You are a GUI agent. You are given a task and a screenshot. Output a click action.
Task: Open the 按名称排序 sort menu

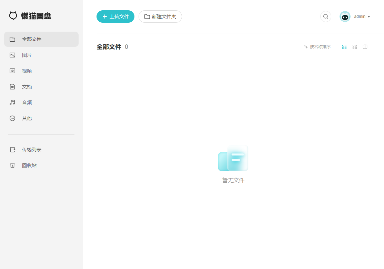click(317, 47)
